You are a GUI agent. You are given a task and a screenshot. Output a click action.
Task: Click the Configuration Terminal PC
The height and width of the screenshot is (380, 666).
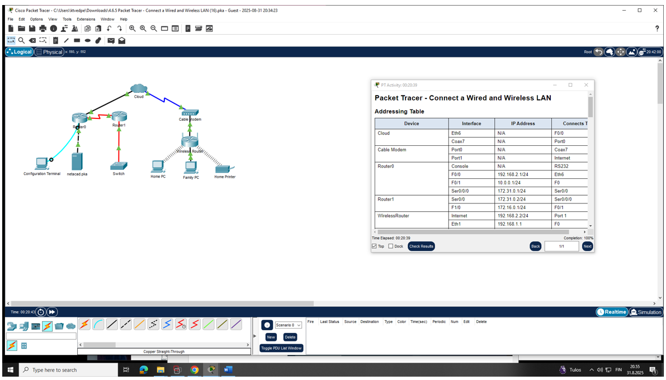click(41, 164)
